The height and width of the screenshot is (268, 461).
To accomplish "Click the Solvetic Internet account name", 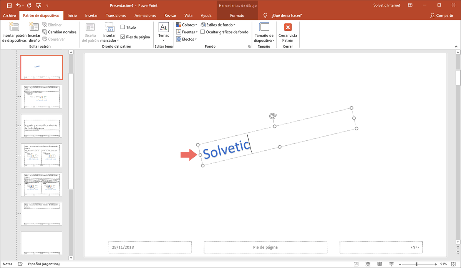I will [x=386, y=5].
